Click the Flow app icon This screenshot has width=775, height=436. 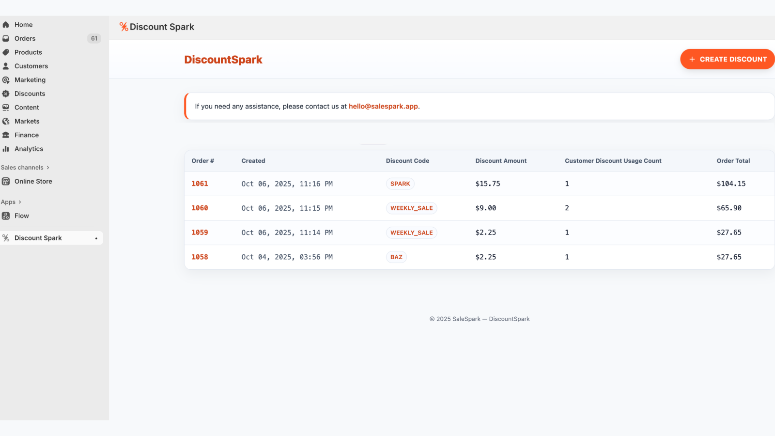[6, 216]
